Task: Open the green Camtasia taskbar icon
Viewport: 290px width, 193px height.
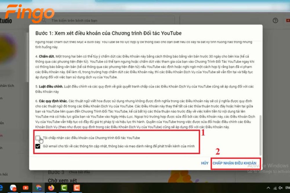Action: [x=64, y=188]
